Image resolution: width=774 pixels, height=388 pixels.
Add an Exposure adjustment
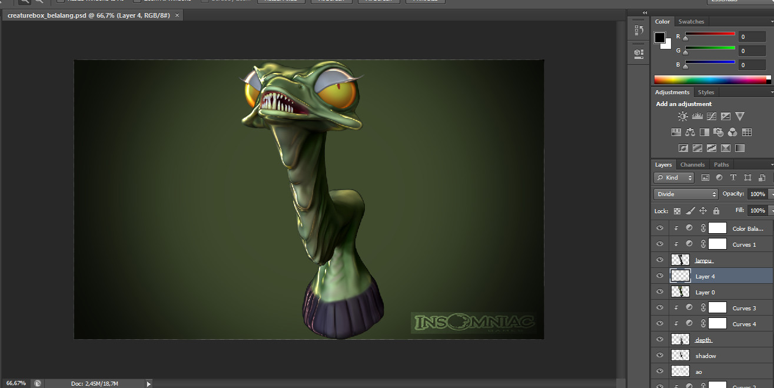coord(726,117)
